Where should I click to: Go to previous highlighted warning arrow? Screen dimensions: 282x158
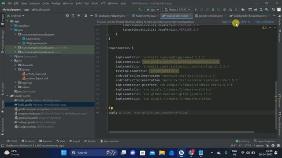click(x=270, y=28)
